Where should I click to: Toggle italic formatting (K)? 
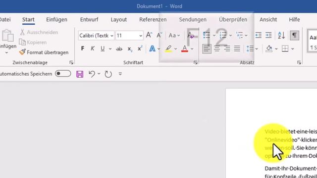pos(93,48)
